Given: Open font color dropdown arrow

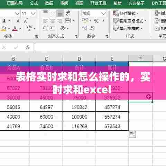Looking at the screenshot, I should (x=20, y=28).
